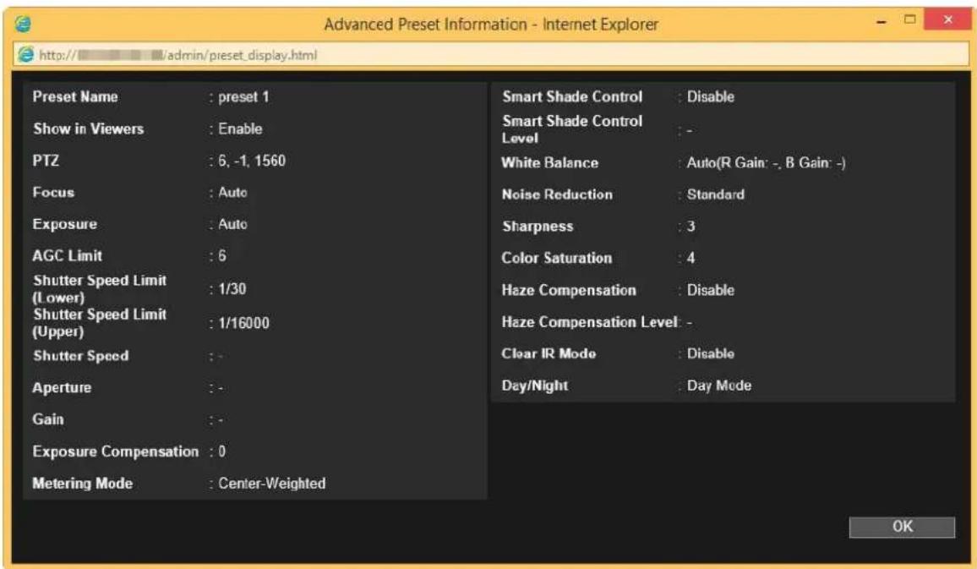Click the Shutter Speed Limit (Upper) label
The image size is (977, 569).
click(100, 323)
